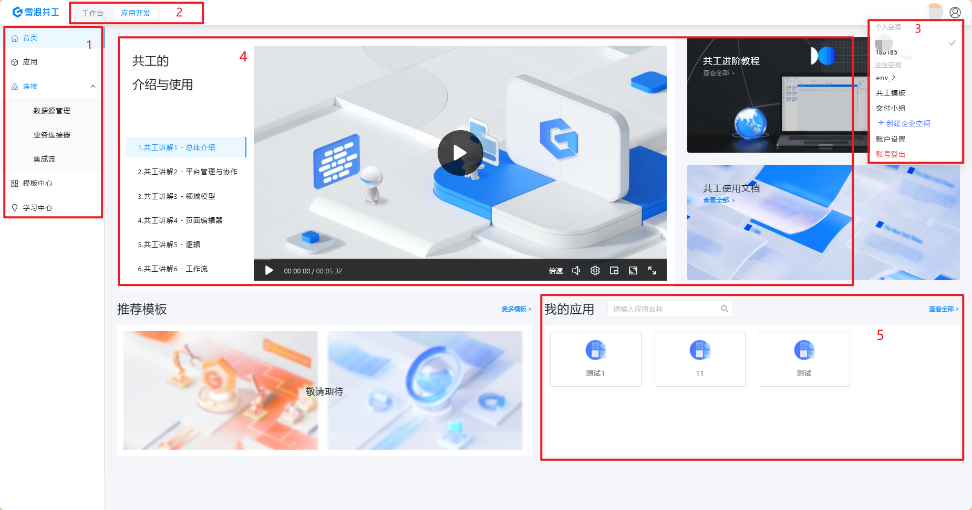Open the blue recommended template thumbnail
Screen dimensions: 972x510
pos(425,390)
